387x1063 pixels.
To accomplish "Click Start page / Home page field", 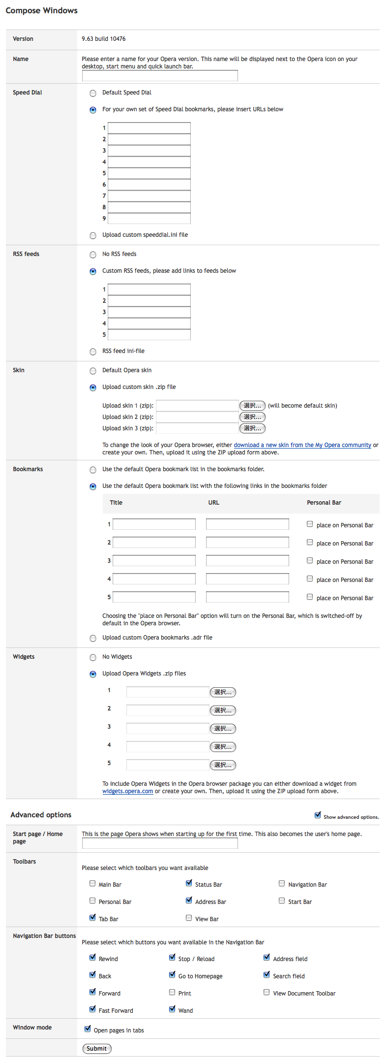I will pyautogui.click(x=160, y=843).
